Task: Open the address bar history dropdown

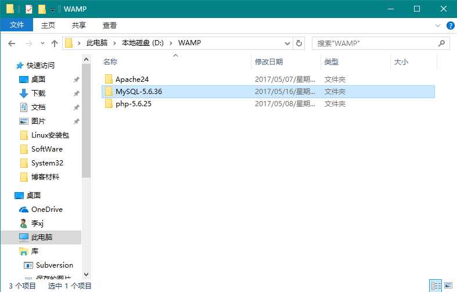Action: (x=287, y=44)
